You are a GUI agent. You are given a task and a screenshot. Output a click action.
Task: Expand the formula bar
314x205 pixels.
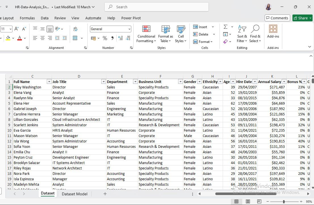311,56
